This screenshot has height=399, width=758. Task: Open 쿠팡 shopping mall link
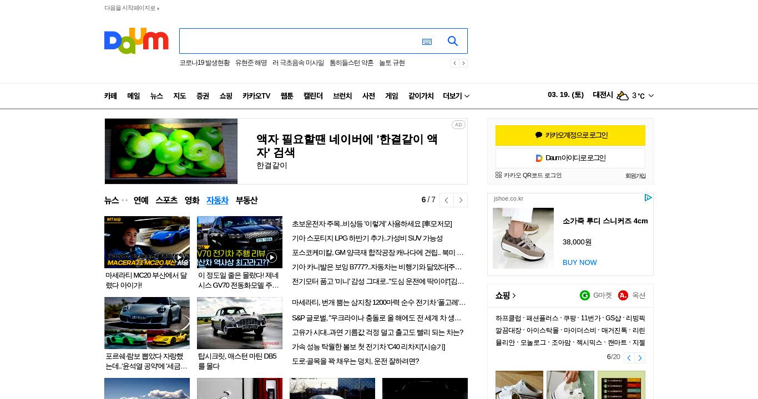coord(569,318)
